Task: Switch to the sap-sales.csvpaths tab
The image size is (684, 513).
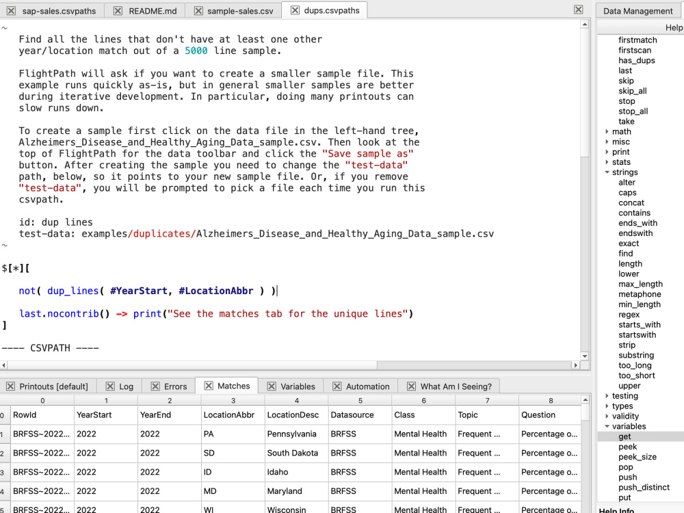Action: pyautogui.click(x=59, y=11)
